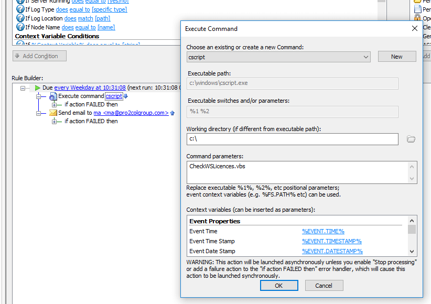Click into the Working directory text field
The image size is (431, 304).
click(x=292, y=139)
